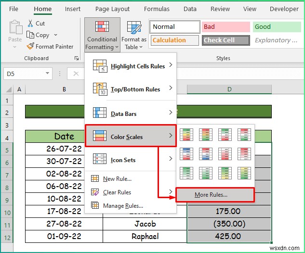This screenshot has width=305, height=253.
Task: Choose Red-White-Blue color scale
Action: [206, 154]
